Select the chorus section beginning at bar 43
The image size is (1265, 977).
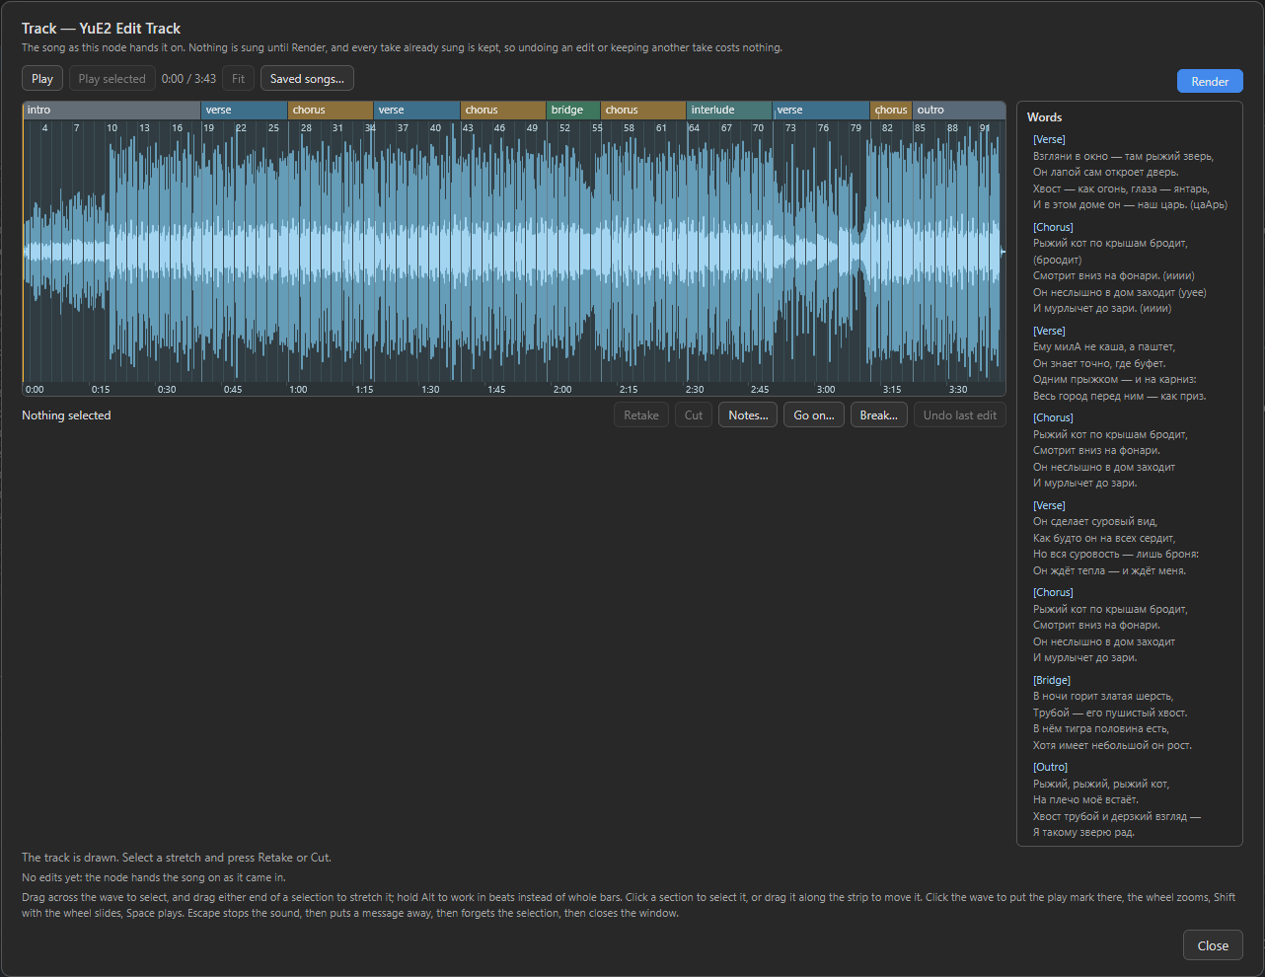click(503, 111)
